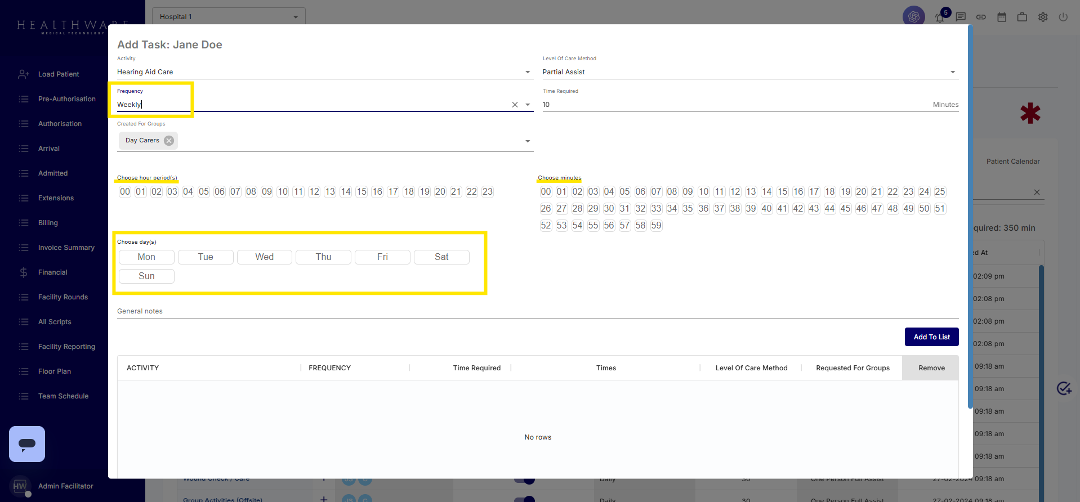Click the power logout icon
This screenshot has width=1080, height=502.
click(1063, 17)
